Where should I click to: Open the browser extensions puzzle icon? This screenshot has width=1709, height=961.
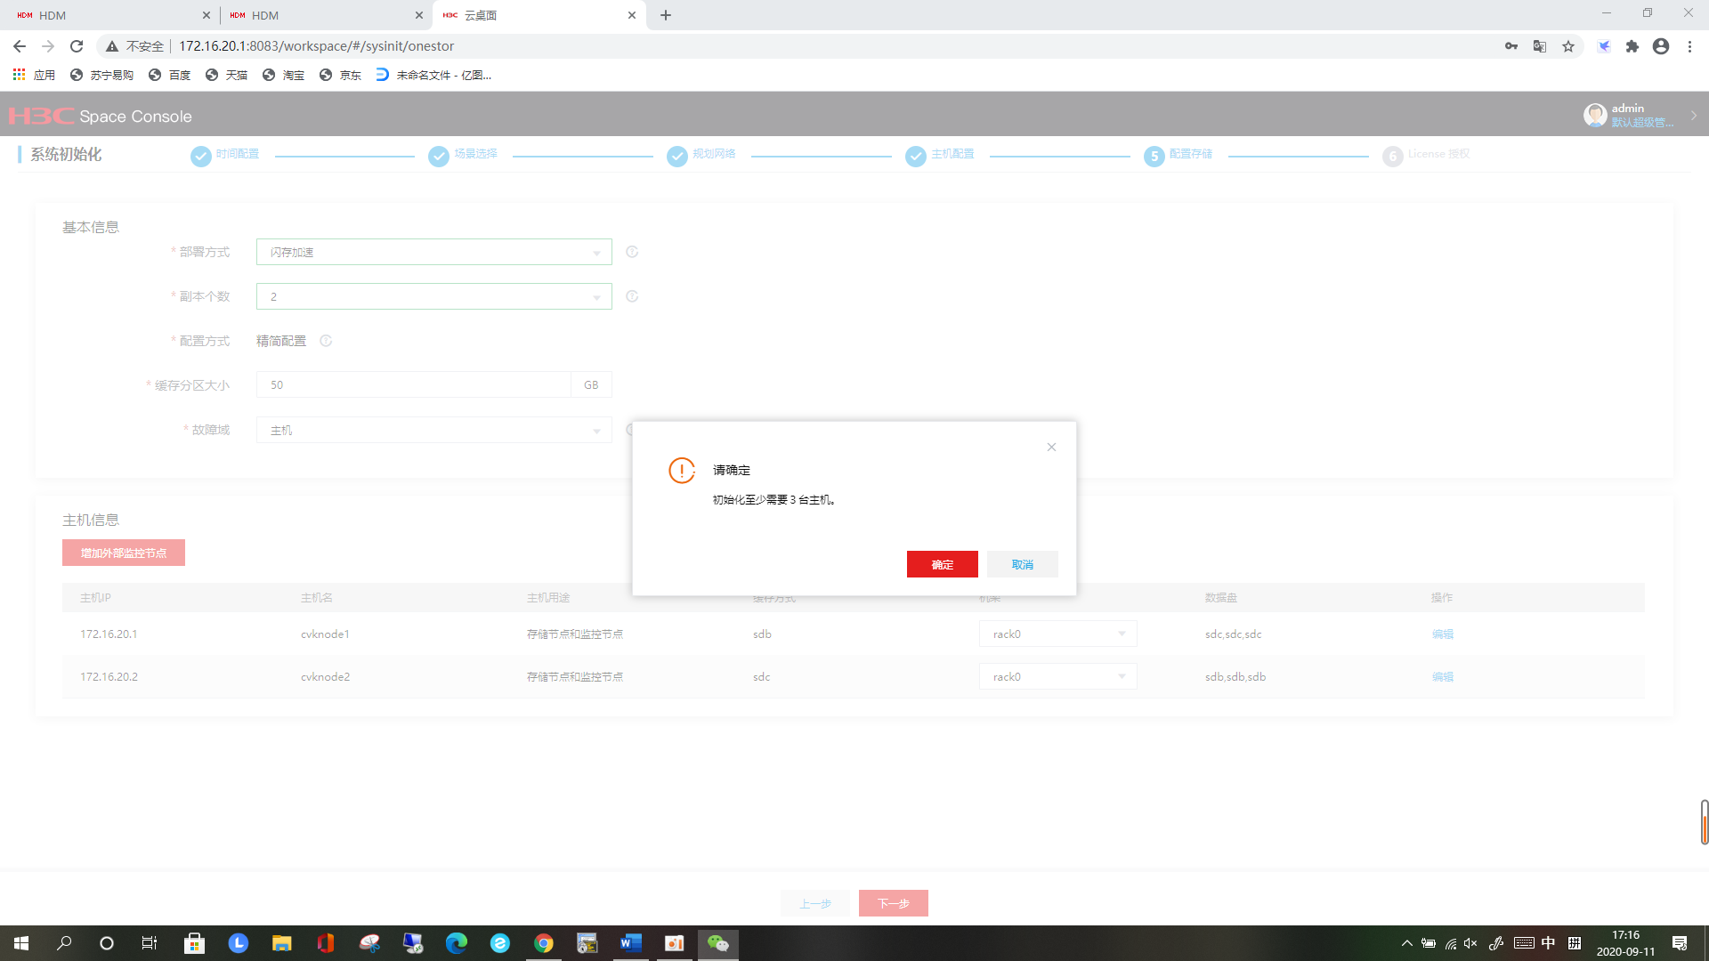pos(1632,46)
